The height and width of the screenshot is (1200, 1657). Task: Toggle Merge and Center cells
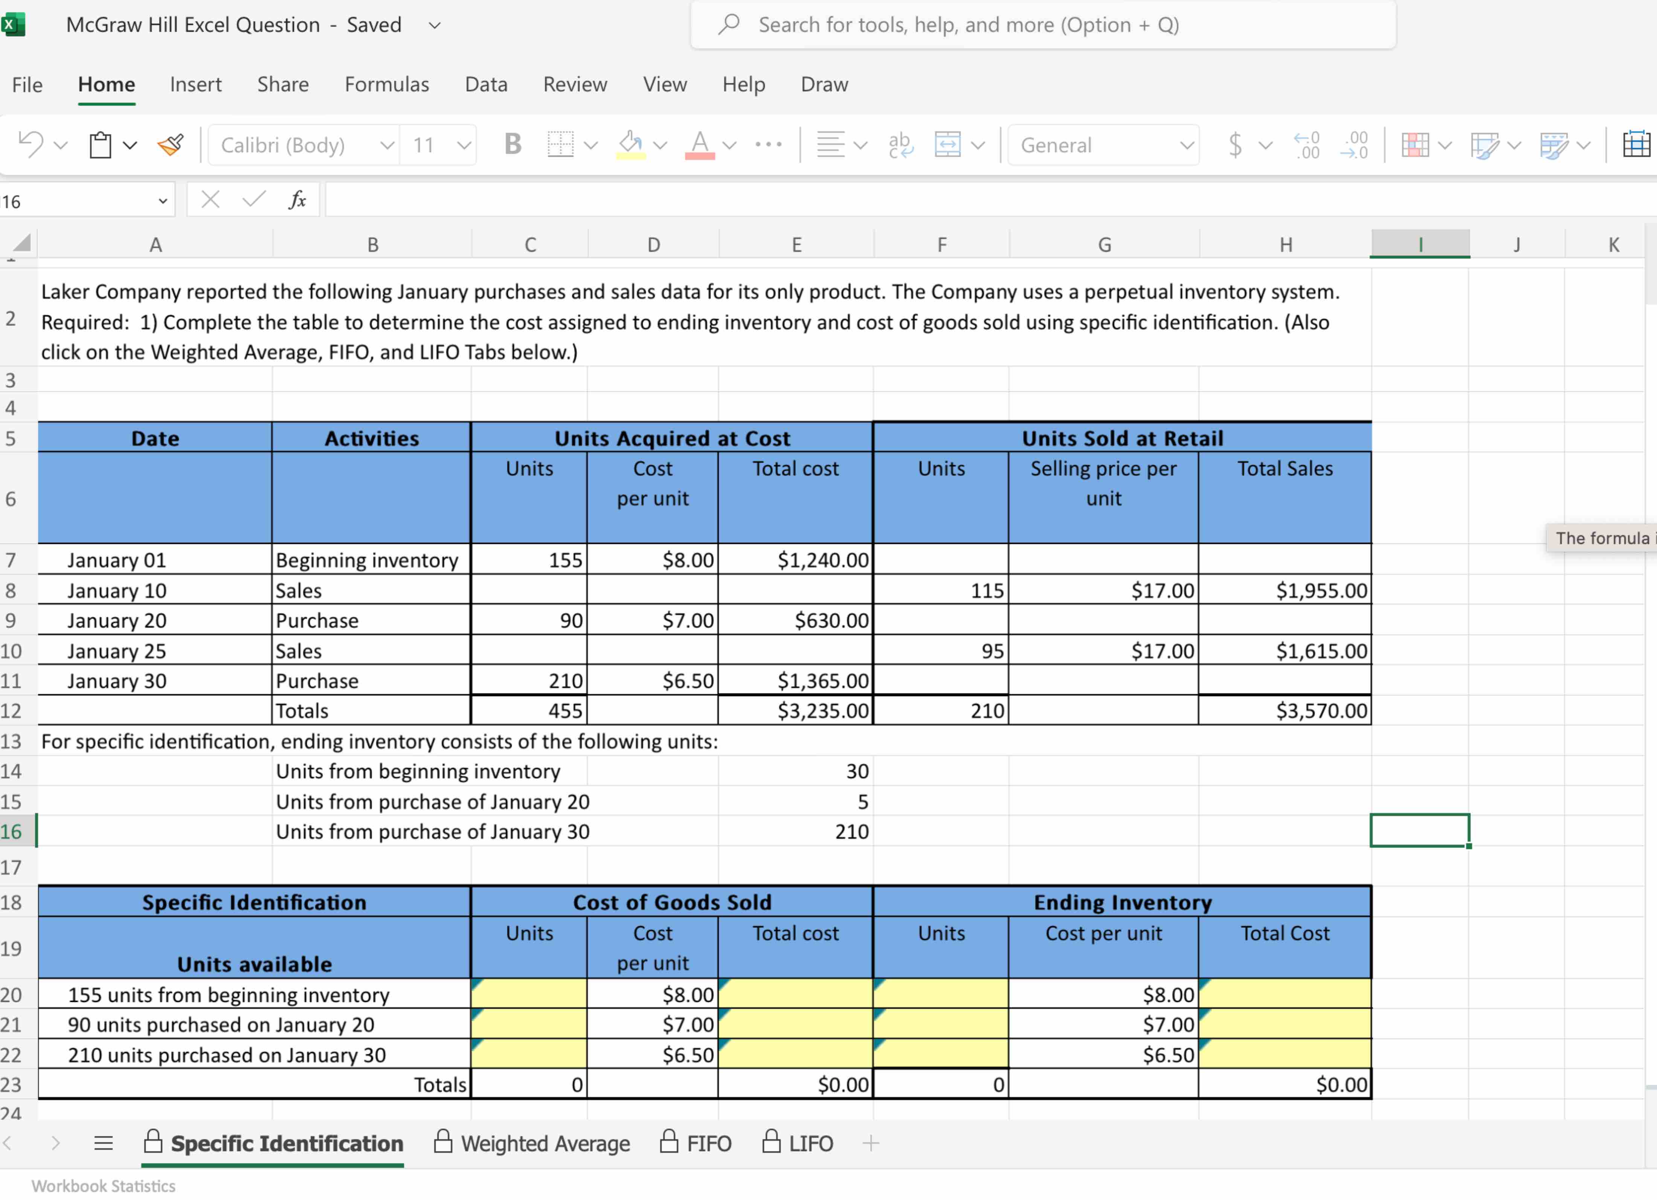[x=946, y=145]
